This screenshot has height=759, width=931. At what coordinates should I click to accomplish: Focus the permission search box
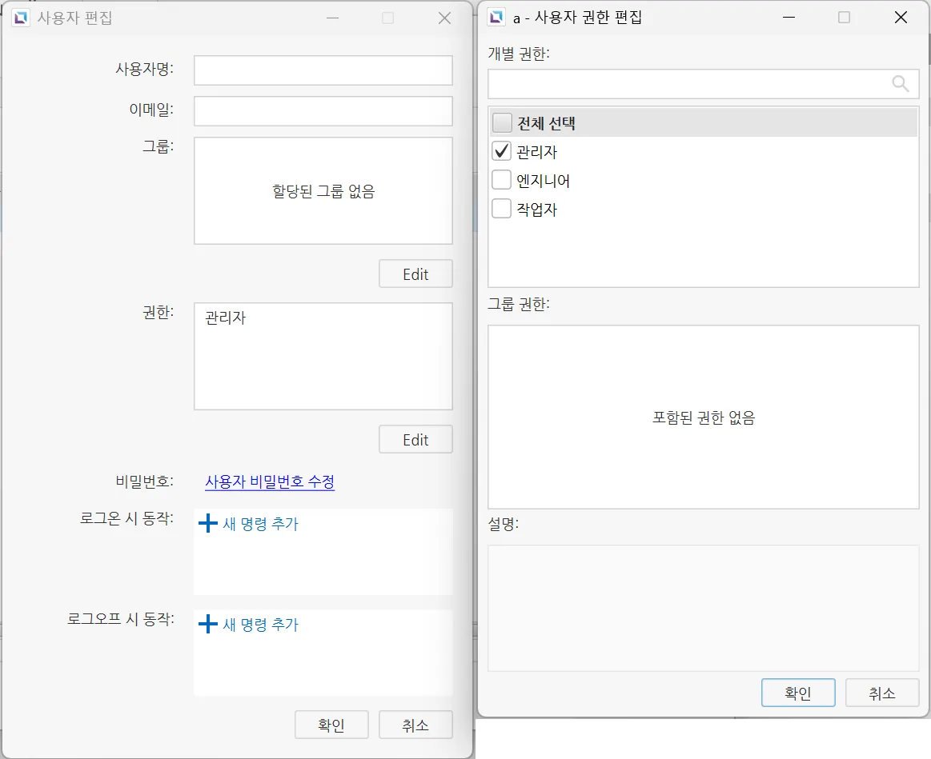click(688, 84)
